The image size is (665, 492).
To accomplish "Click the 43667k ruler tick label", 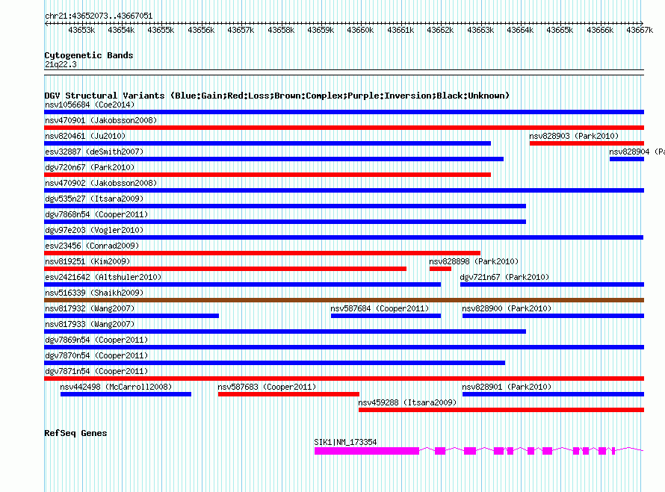I will point(640,30).
